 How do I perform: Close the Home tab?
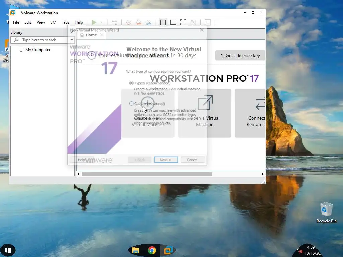coord(102,35)
